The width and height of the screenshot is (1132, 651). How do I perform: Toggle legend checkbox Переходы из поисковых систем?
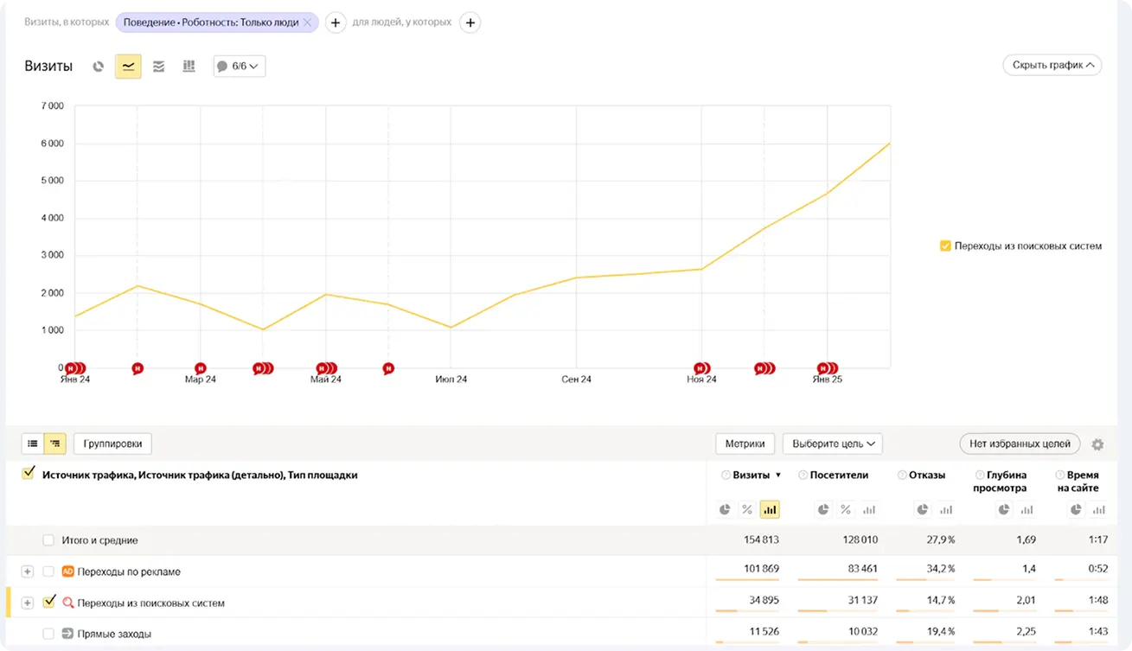pyautogui.click(x=945, y=246)
